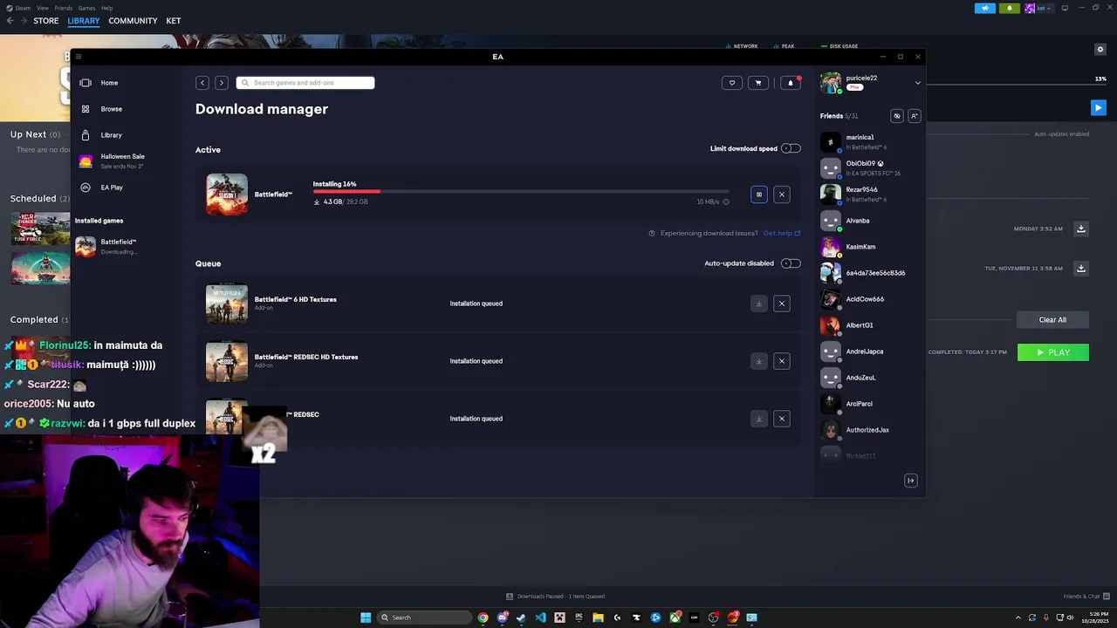
Task: Open Epic Games Launcher from taskbar
Action: [x=579, y=618]
